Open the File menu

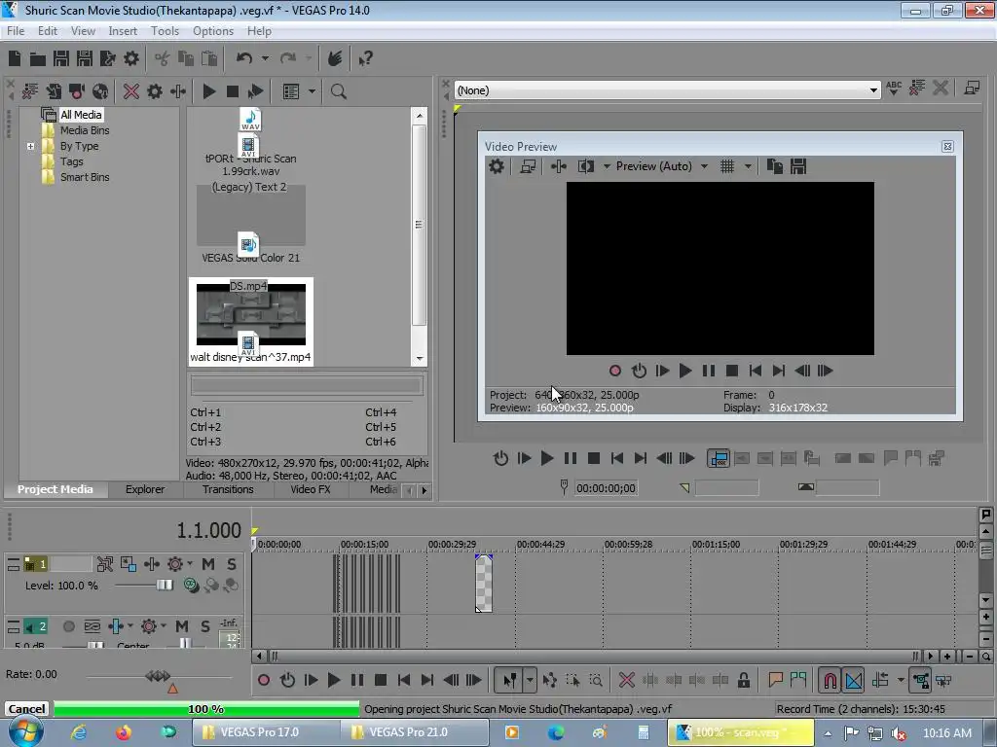point(16,30)
